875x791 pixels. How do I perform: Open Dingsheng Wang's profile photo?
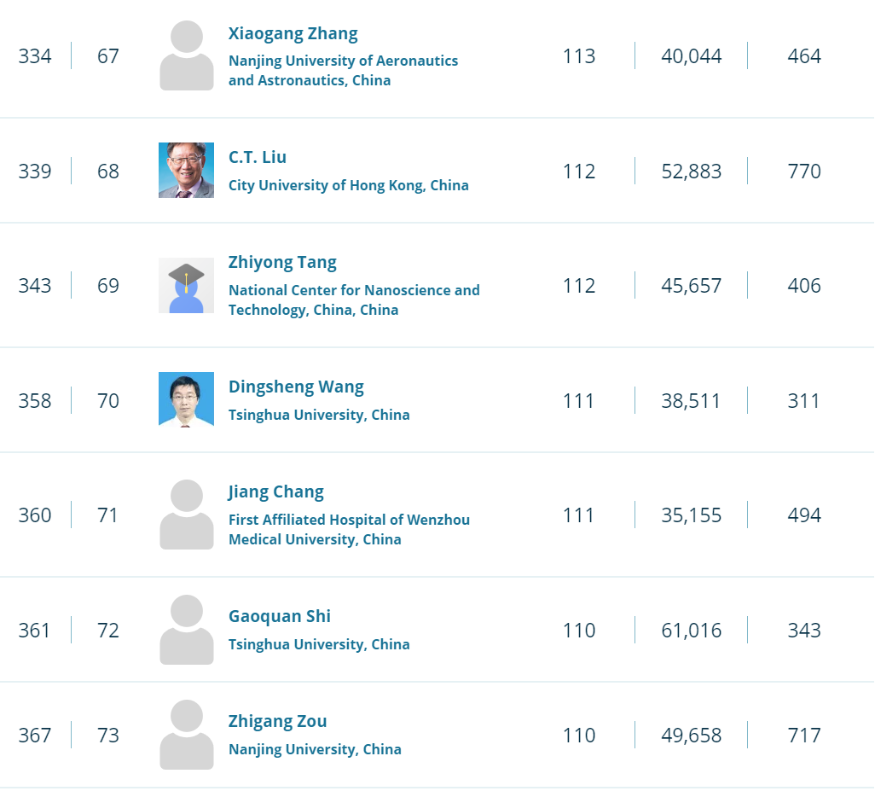pos(186,399)
